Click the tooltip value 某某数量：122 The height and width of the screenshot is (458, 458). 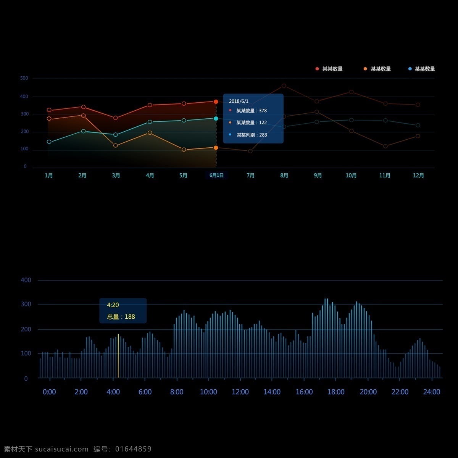pos(252,123)
